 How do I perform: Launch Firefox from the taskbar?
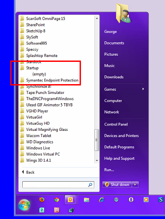(42, 199)
